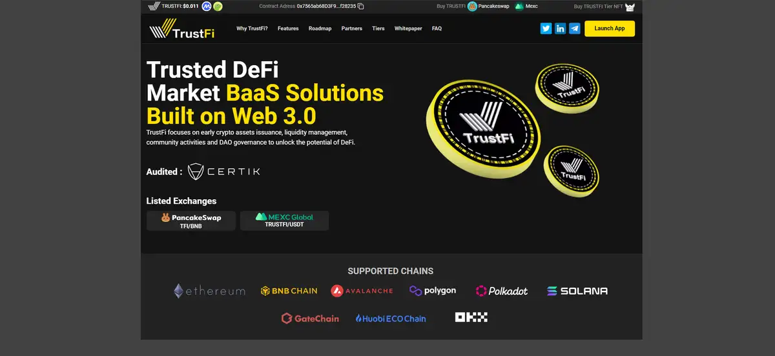The height and width of the screenshot is (356, 775).
Task: Click the Pancakeswap bunny icon in top bar
Action: tap(473, 6)
